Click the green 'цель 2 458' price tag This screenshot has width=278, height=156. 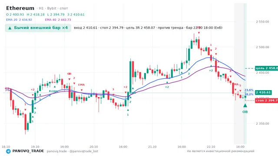tap(266, 68)
